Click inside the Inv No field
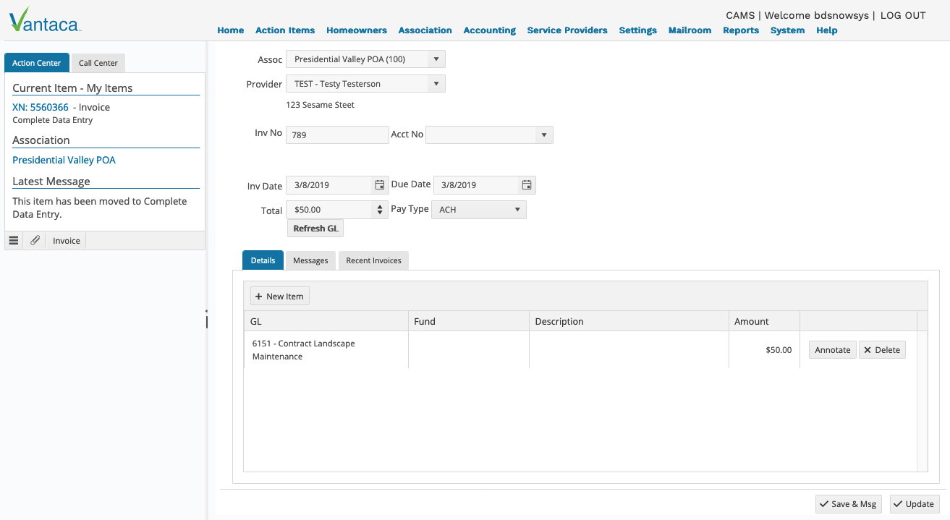Screen dimensions: 950x520 tap(336, 135)
